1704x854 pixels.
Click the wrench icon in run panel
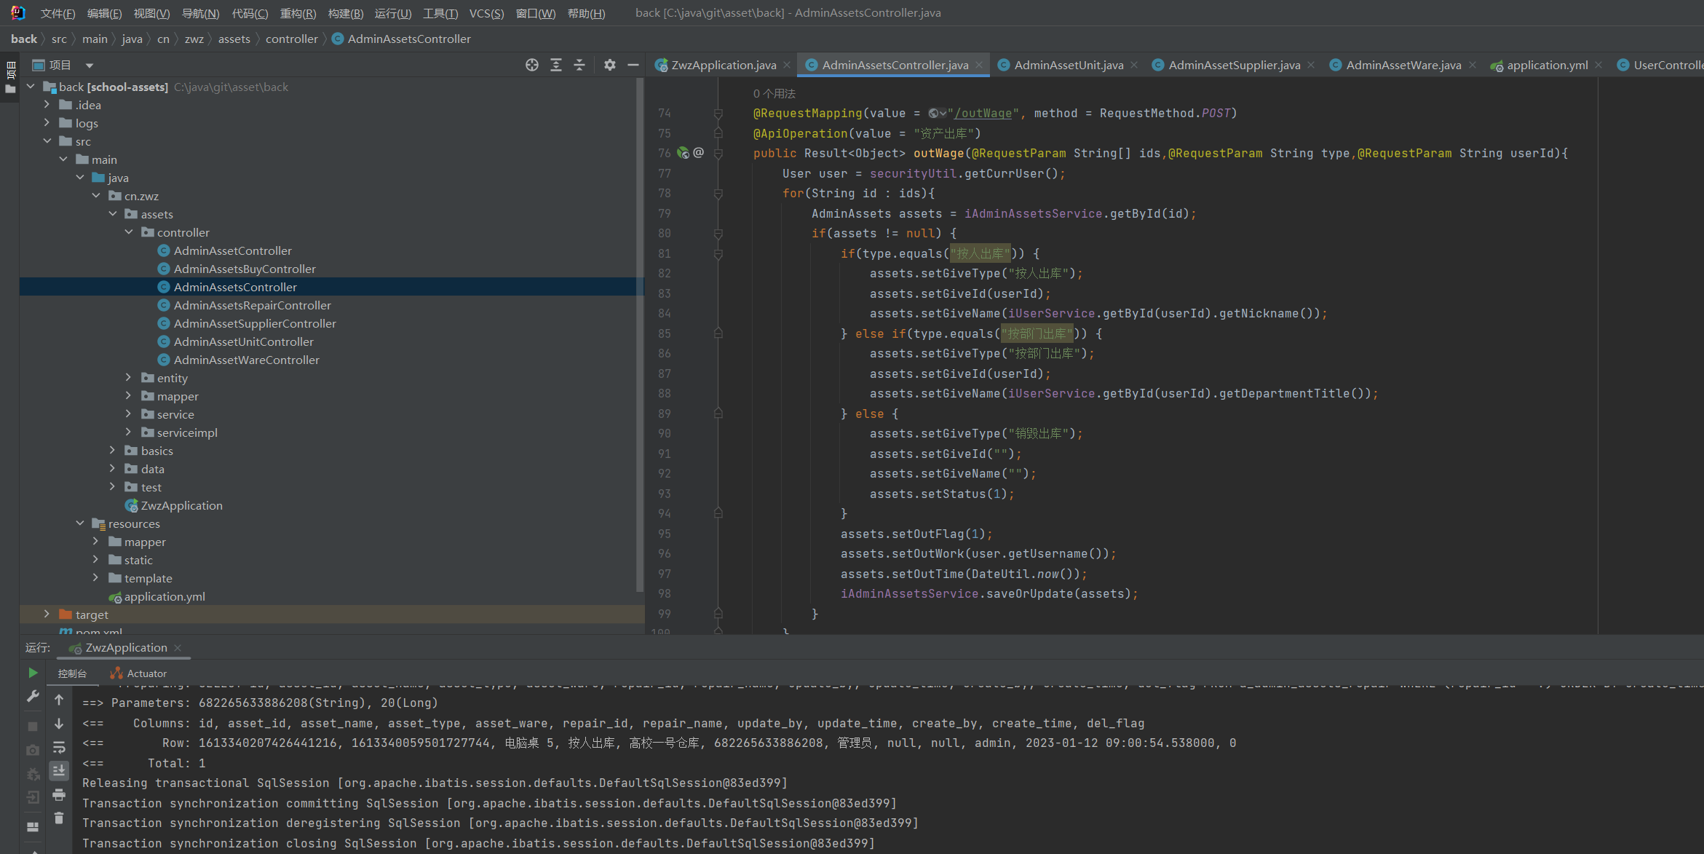pyautogui.click(x=33, y=697)
